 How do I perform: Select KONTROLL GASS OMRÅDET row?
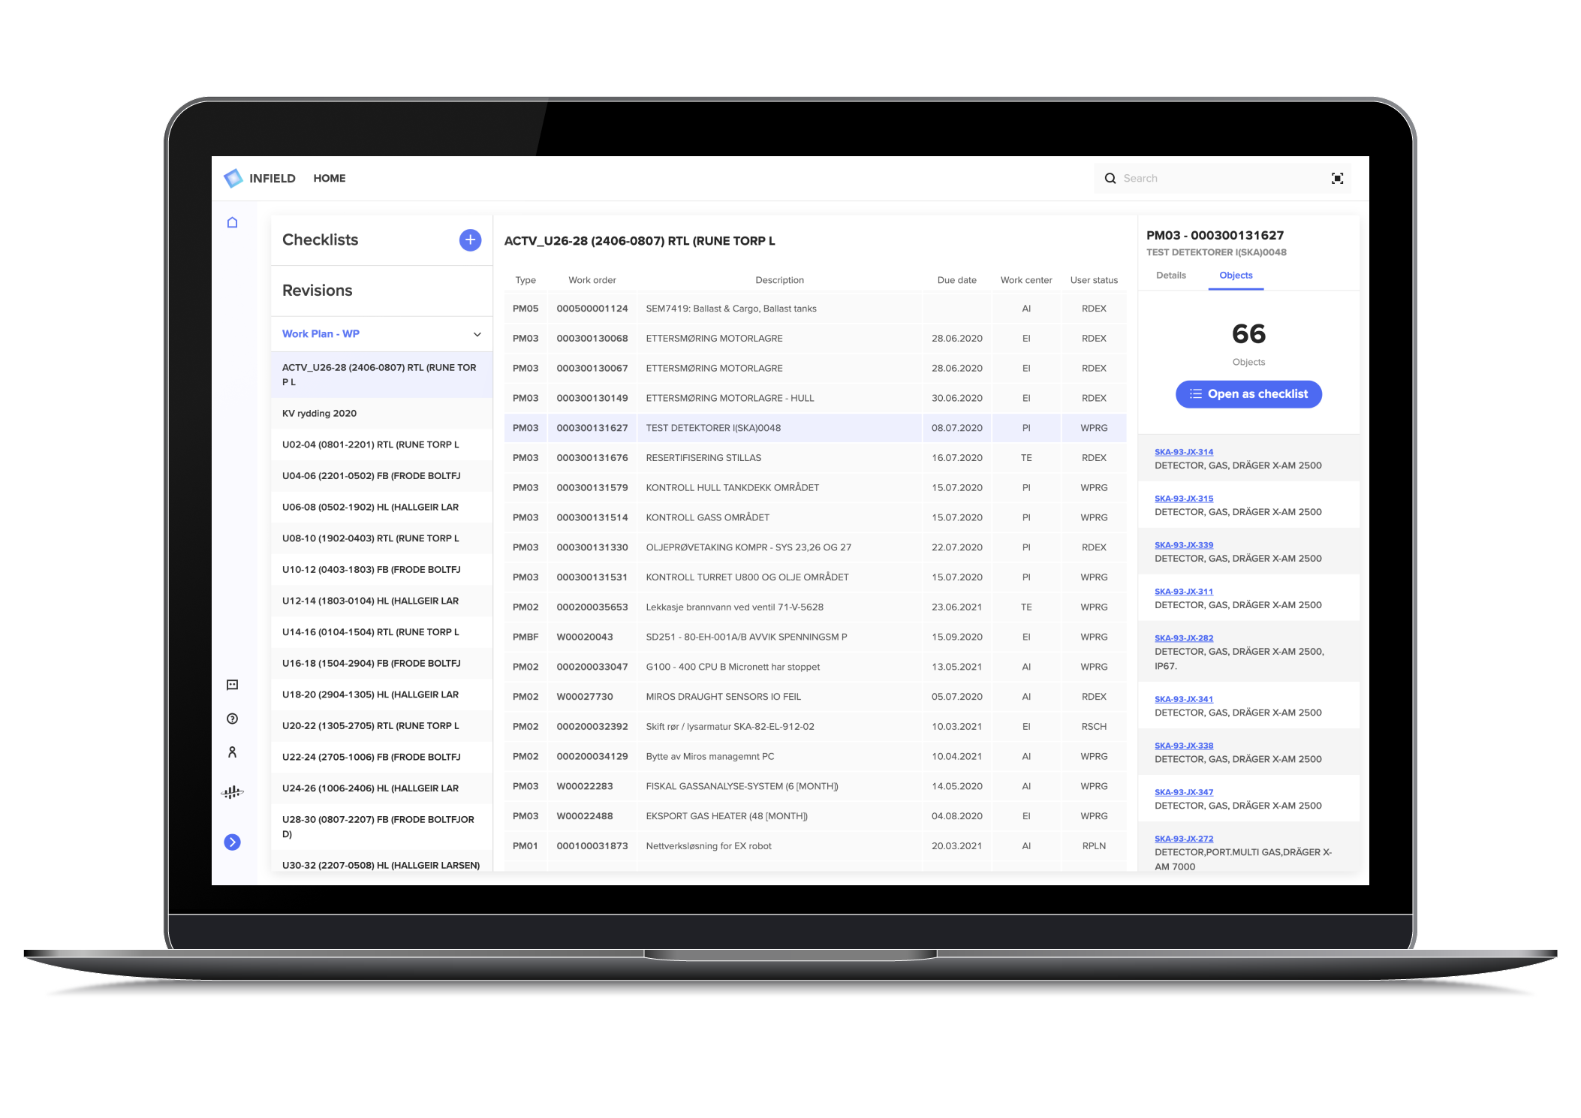click(x=815, y=517)
